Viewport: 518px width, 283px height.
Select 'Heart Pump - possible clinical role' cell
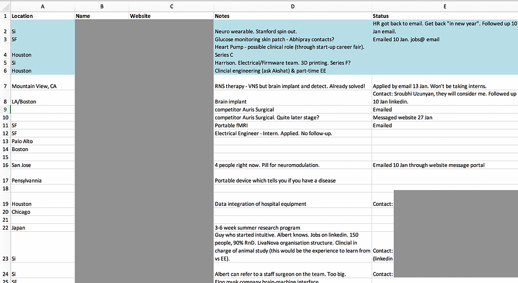tap(293, 51)
